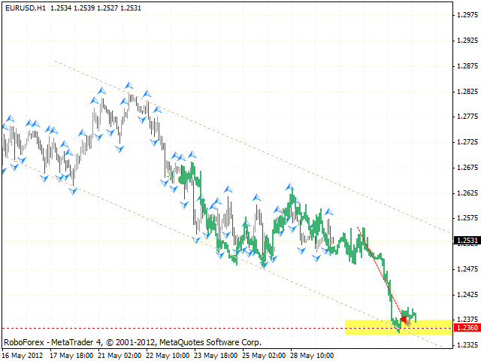Click the 22 May 10:00 time label
The height and width of the screenshot is (361, 481).
click(x=168, y=353)
